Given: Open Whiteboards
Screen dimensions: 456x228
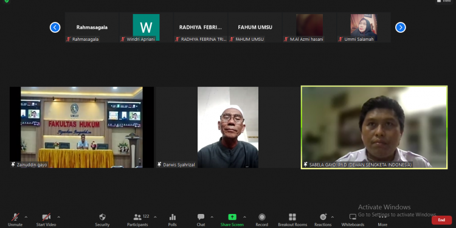Looking at the screenshot, I should coord(353,220).
